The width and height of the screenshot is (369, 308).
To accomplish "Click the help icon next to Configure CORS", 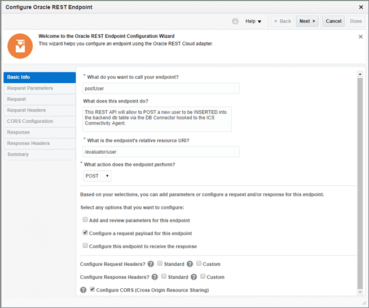I will tap(84, 290).
